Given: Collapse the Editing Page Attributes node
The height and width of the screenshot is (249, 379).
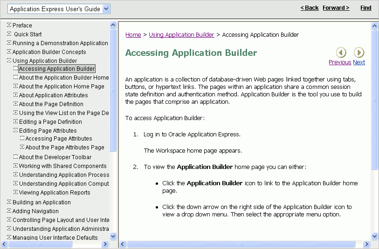Looking at the screenshot, I should tap(15, 131).
